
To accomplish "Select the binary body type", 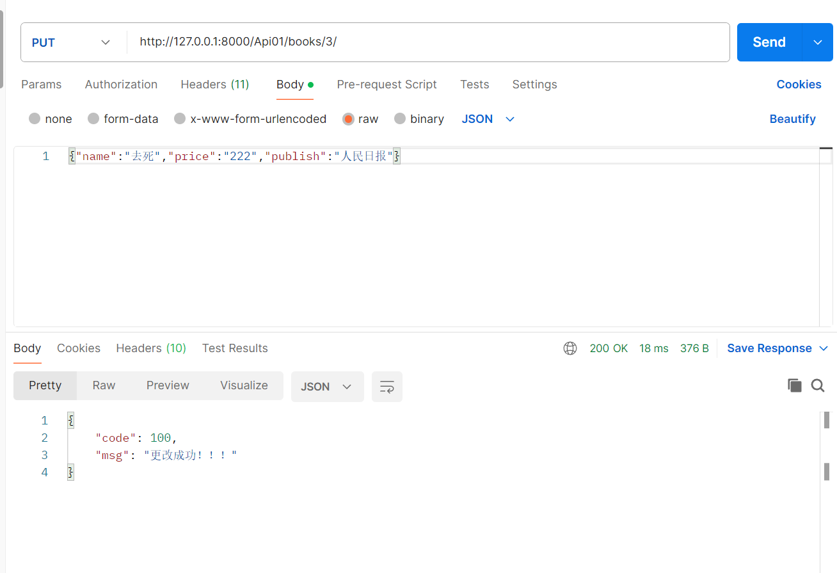I will point(400,119).
